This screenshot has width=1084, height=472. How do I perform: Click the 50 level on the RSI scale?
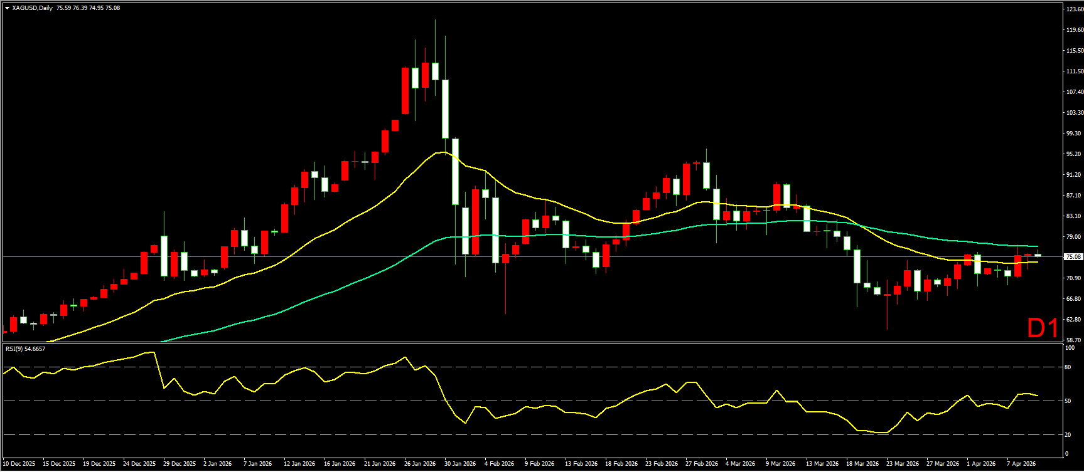tap(1068, 401)
